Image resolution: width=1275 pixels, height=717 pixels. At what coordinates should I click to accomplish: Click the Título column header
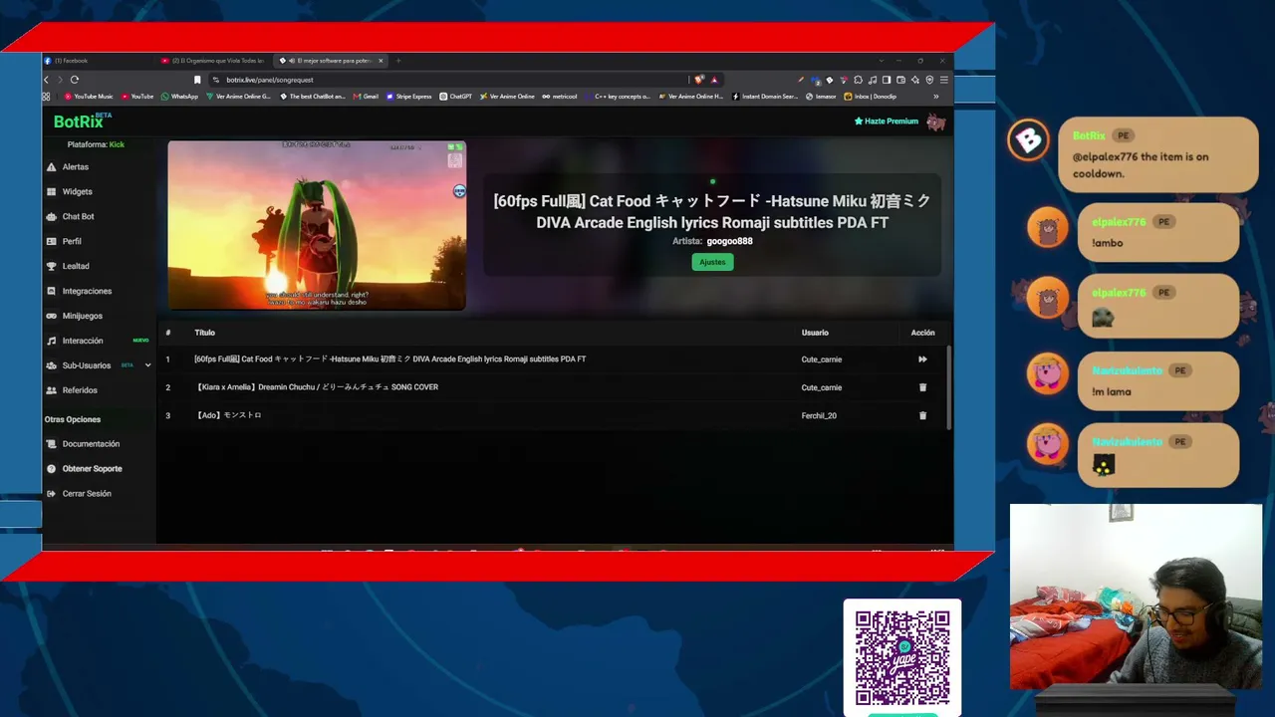pos(204,333)
